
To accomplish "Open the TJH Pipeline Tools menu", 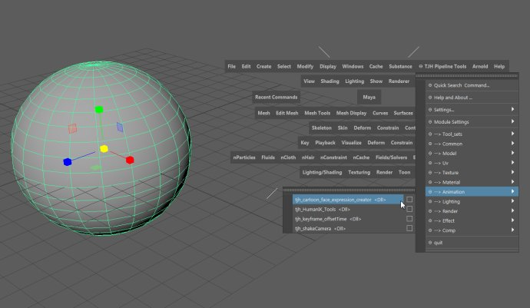I will tap(442, 67).
